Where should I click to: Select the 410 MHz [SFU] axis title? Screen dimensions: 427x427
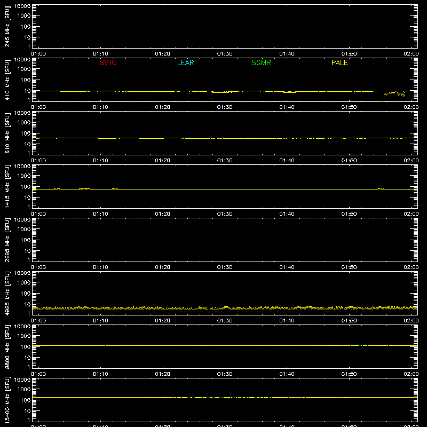7,80
